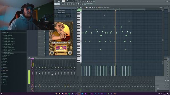Open the piano roll stamp chord menu
170x95 pixels.
[x=82, y=8]
